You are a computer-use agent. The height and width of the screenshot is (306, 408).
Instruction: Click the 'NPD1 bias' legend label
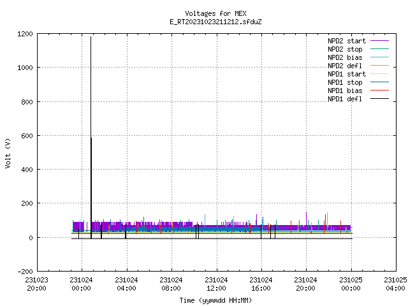pos(345,91)
